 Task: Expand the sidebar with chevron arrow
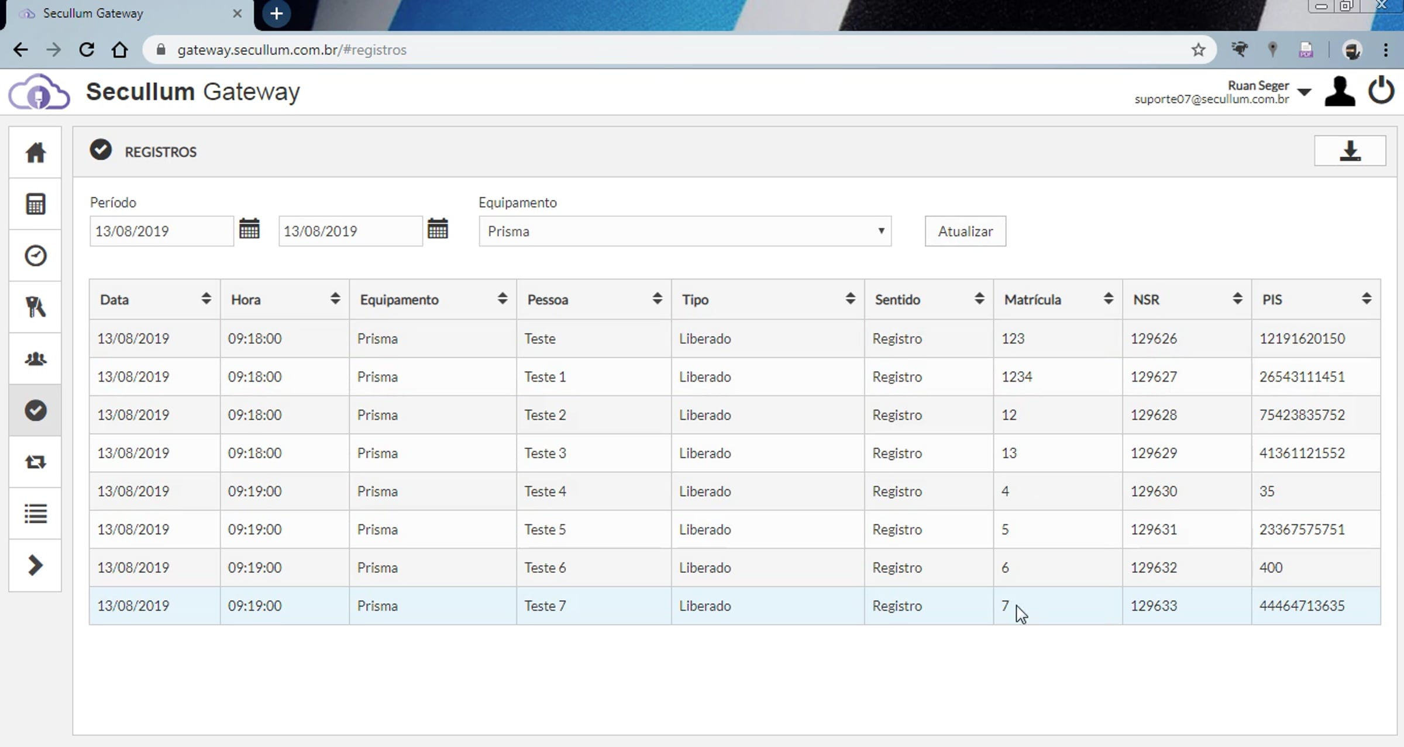coord(35,565)
